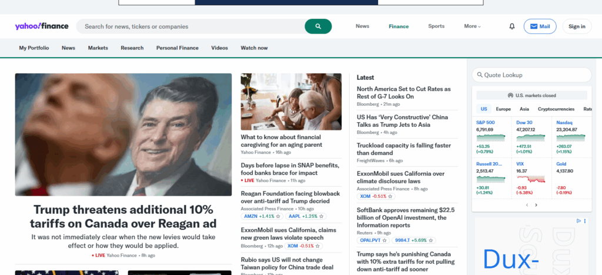Focus the Quote Lookup field
The image size is (602, 275).
[531, 75]
